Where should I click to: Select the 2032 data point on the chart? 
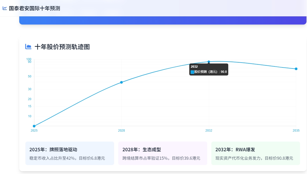209,62
